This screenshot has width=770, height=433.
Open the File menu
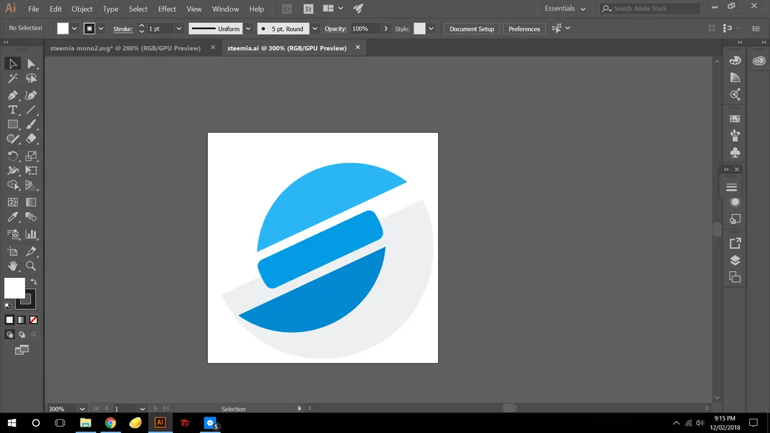pos(34,9)
